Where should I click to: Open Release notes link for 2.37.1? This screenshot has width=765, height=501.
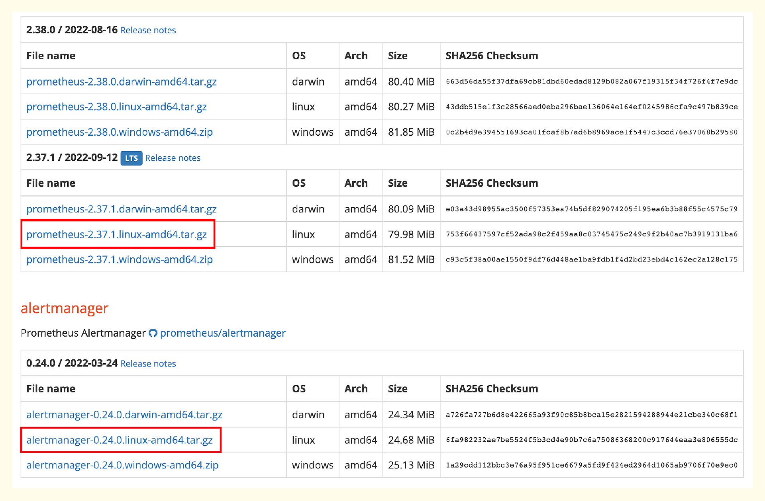173,158
